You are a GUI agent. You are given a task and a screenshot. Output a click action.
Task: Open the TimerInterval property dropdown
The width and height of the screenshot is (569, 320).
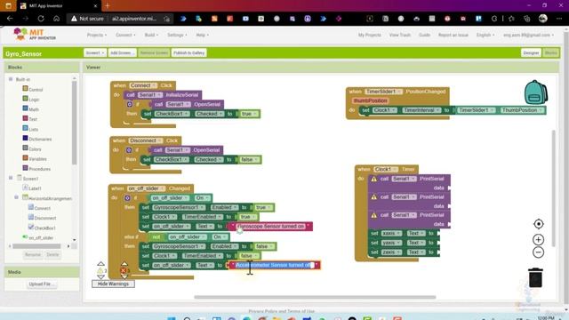tap(421, 110)
